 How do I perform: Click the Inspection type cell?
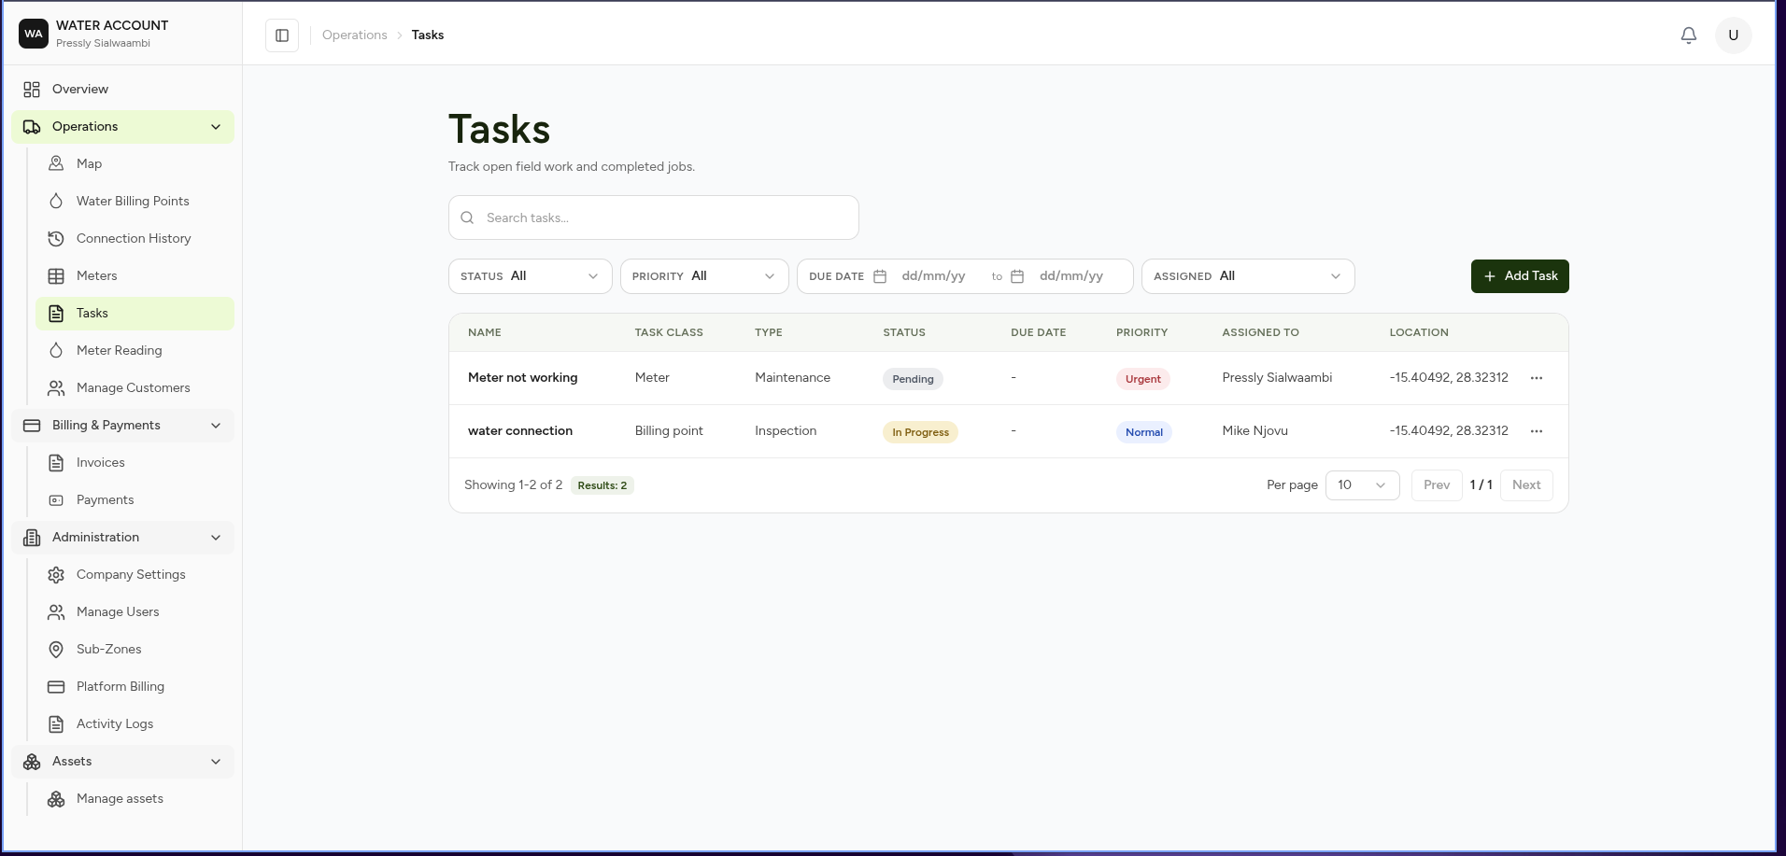click(x=786, y=431)
